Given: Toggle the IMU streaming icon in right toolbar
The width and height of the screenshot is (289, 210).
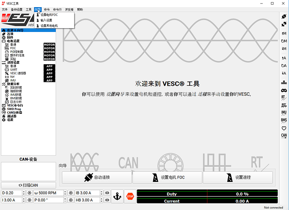Looking at the screenshot, I should (x=284, y=113).
